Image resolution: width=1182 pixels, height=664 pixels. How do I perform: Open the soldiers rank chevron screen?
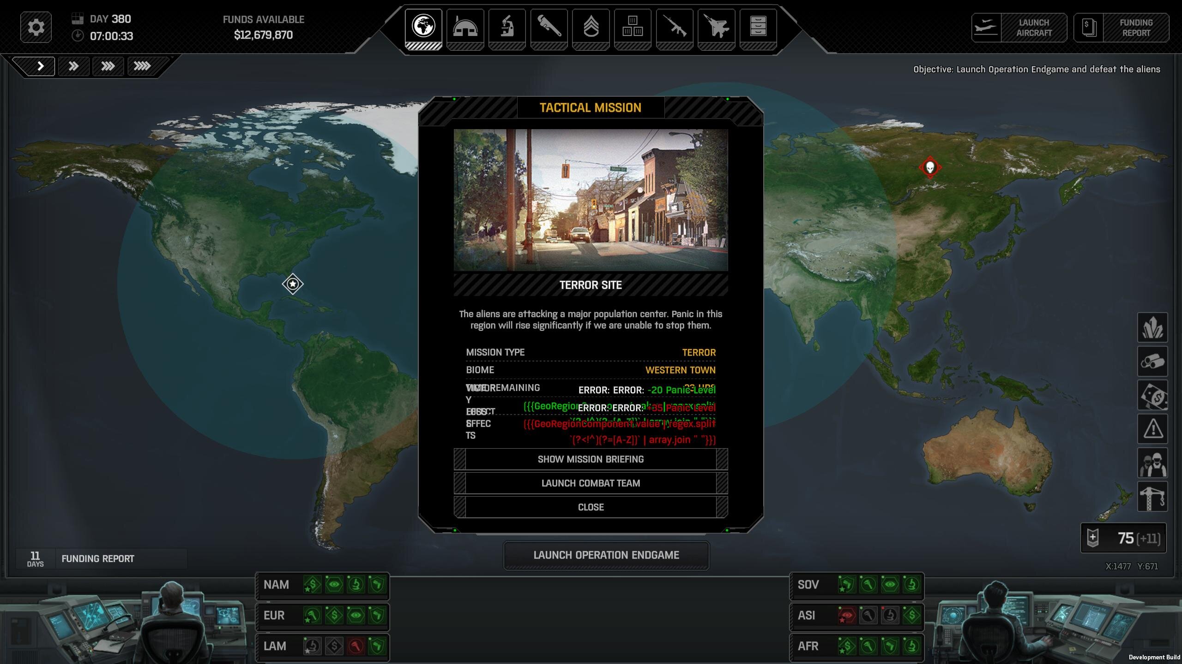click(x=591, y=27)
